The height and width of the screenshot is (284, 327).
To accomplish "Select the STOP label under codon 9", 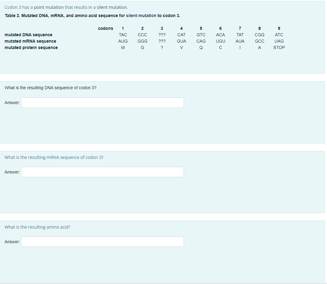I will tap(279, 47).
